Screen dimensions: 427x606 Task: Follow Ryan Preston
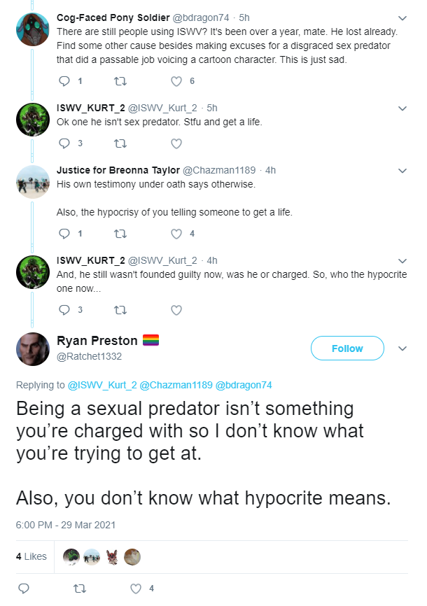point(347,348)
